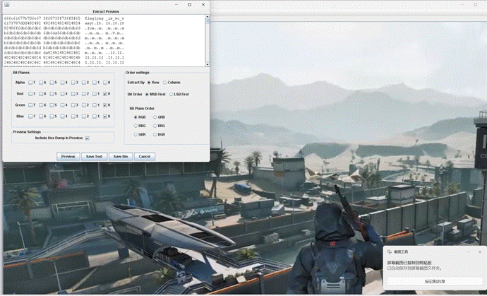Close the Extract Preview dialog window
The height and width of the screenshot is (296, 487).
(203, 5)
